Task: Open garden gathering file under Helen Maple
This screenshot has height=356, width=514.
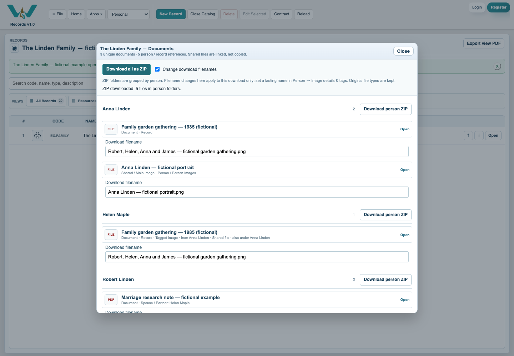Action: pos(405,235)
